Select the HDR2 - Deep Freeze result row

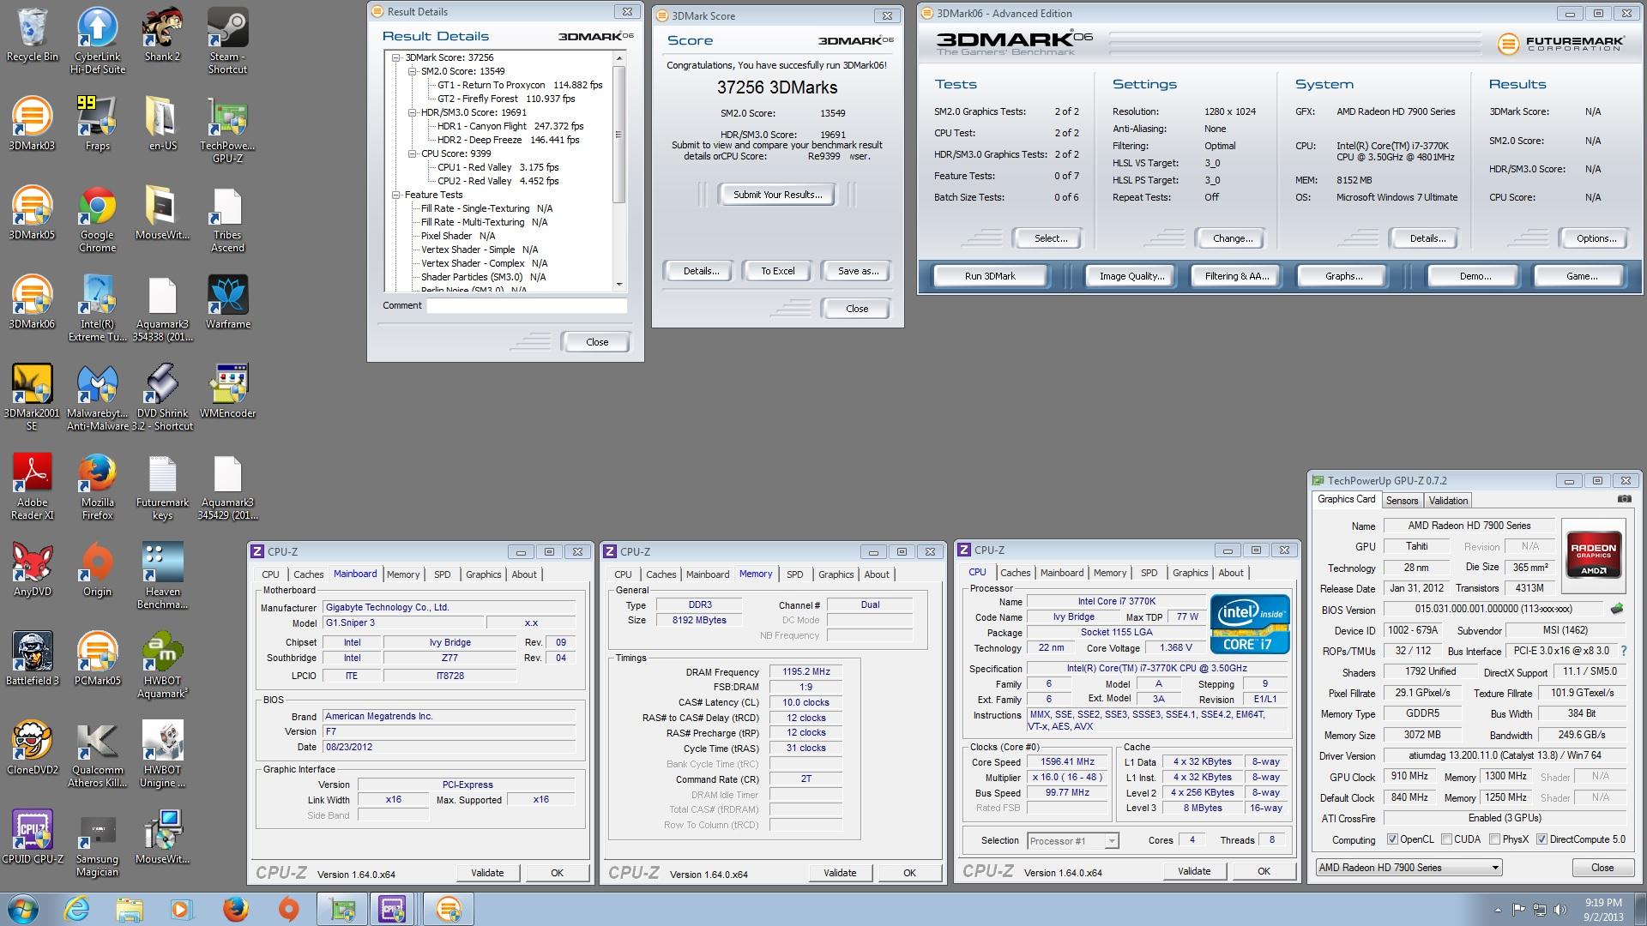(x=508, y=140)
